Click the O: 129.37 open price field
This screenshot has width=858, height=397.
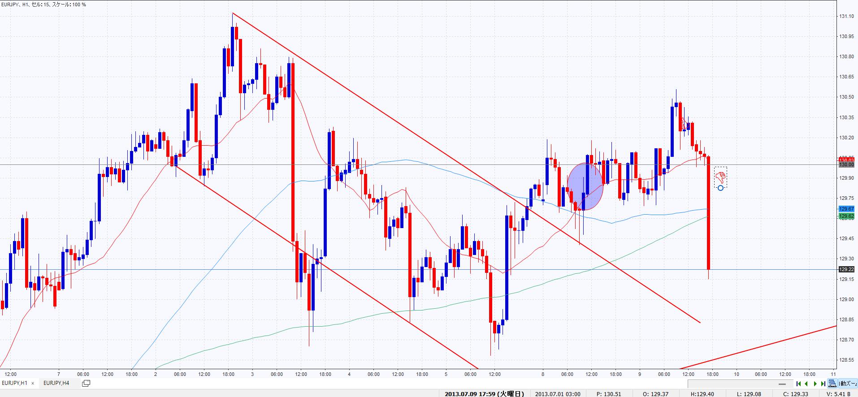point(656,394)
